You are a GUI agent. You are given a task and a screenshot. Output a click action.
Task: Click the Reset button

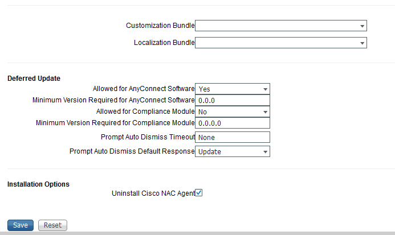[x=52, y=225]
